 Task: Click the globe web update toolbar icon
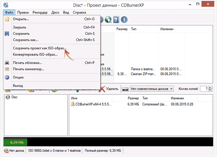108,19
